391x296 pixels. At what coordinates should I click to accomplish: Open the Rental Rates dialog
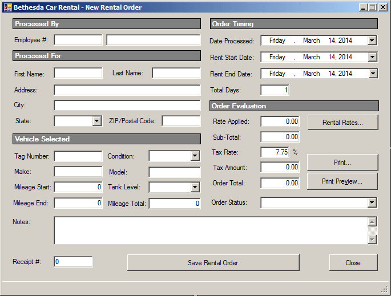342,123
